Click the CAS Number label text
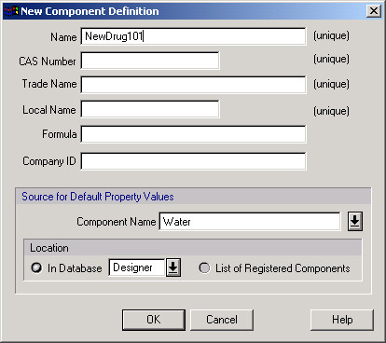The width and height of the screenshot is (386, 343). point(48,62)
